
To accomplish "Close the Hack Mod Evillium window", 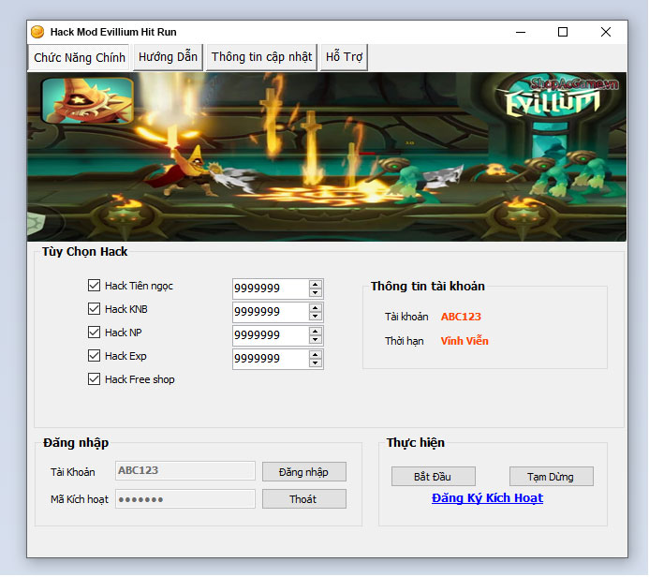I will point(606,32).
